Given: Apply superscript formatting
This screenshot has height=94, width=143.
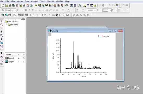Looking at the screenshot, I should pyautogui.click(x=36, y=10).
